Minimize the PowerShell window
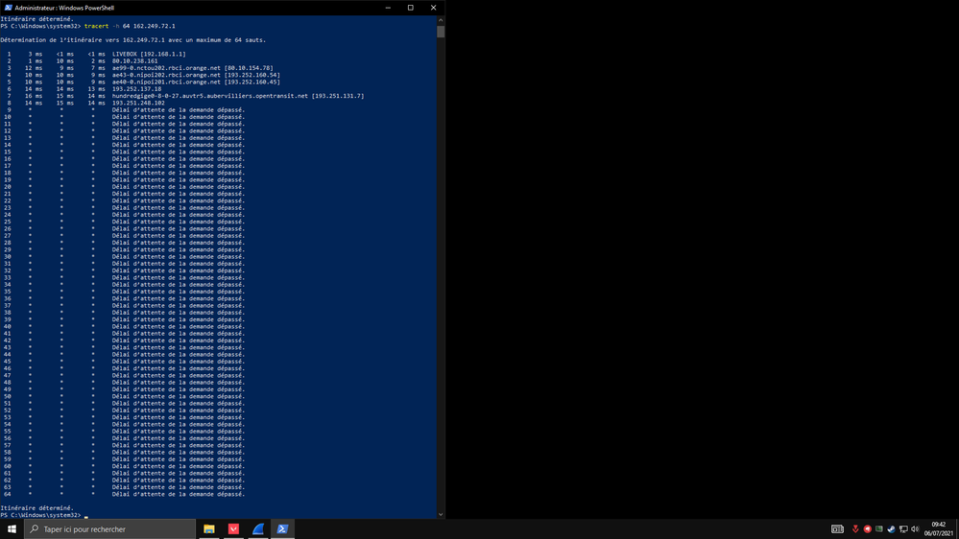Viewport: 959px width, 539px height. click(388, 8)
